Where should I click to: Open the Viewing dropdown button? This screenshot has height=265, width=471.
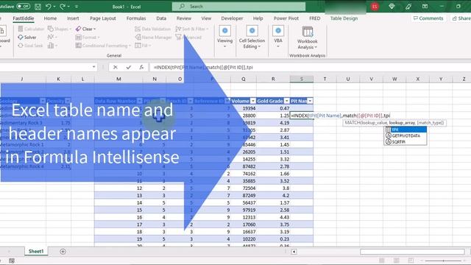[224, 37]
